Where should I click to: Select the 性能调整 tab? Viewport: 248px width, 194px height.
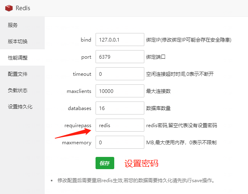click(x=18, y=58)
